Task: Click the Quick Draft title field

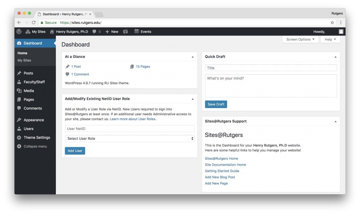Action: pos(271,67)
